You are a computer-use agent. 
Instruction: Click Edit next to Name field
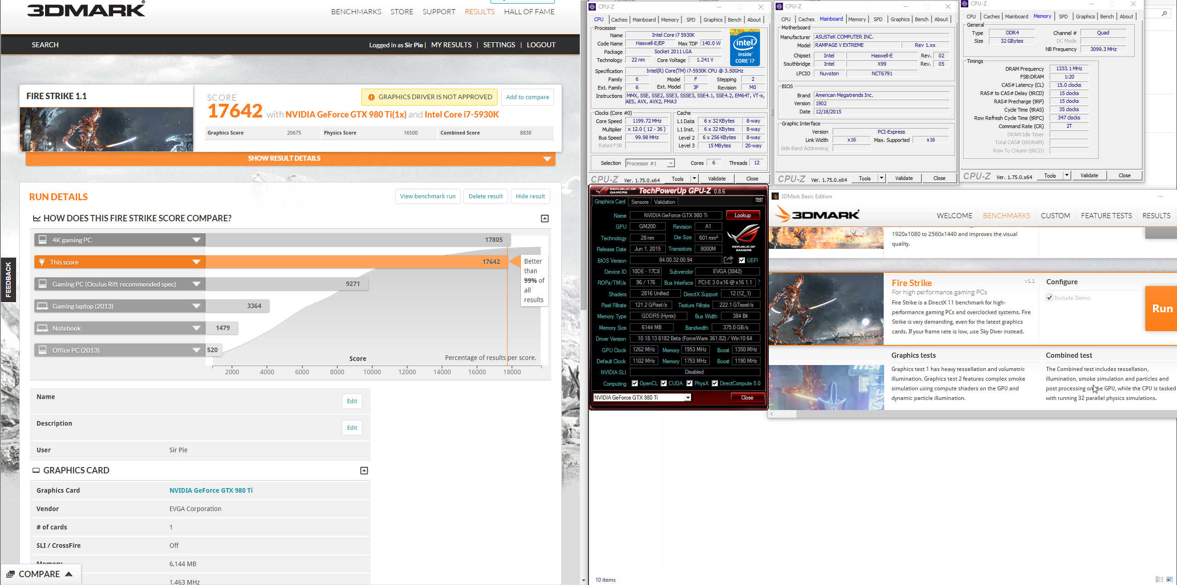pos(352,401)
